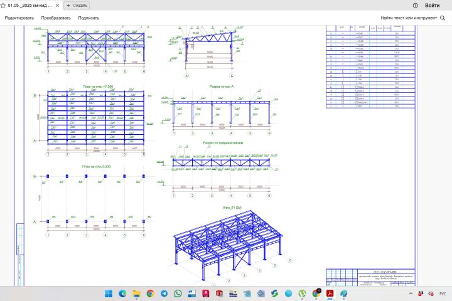Open WhatsApp from the taskbar
Viewport: 452px width, 301px height.
pos(178,293)
